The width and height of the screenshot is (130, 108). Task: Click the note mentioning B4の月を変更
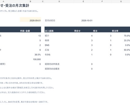tap(24, 102)
